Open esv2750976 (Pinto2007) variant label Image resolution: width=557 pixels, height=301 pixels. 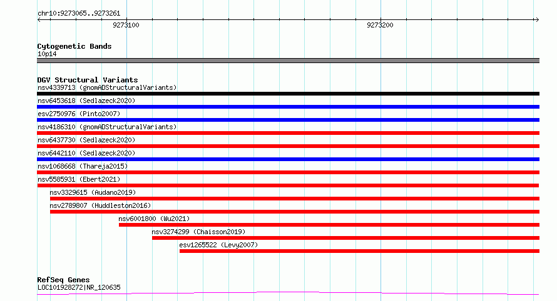(79, 114)
